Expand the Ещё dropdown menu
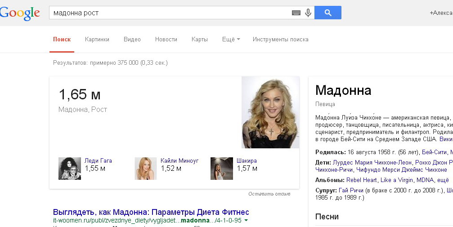 coord(231,40)
